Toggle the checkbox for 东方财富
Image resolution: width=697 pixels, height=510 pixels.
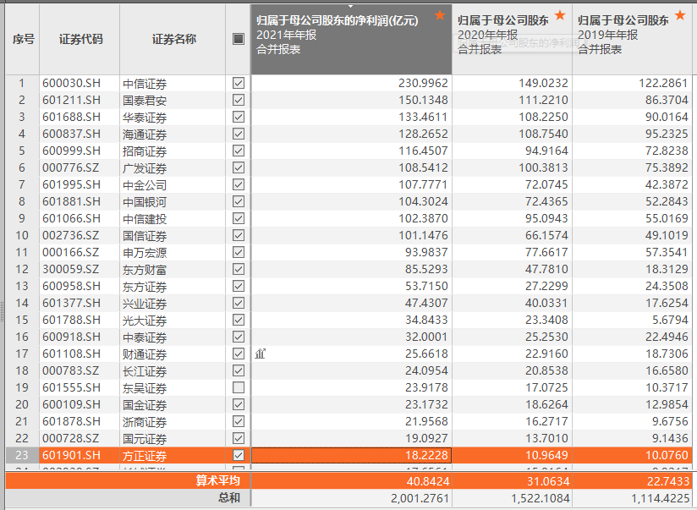[239, 269]
